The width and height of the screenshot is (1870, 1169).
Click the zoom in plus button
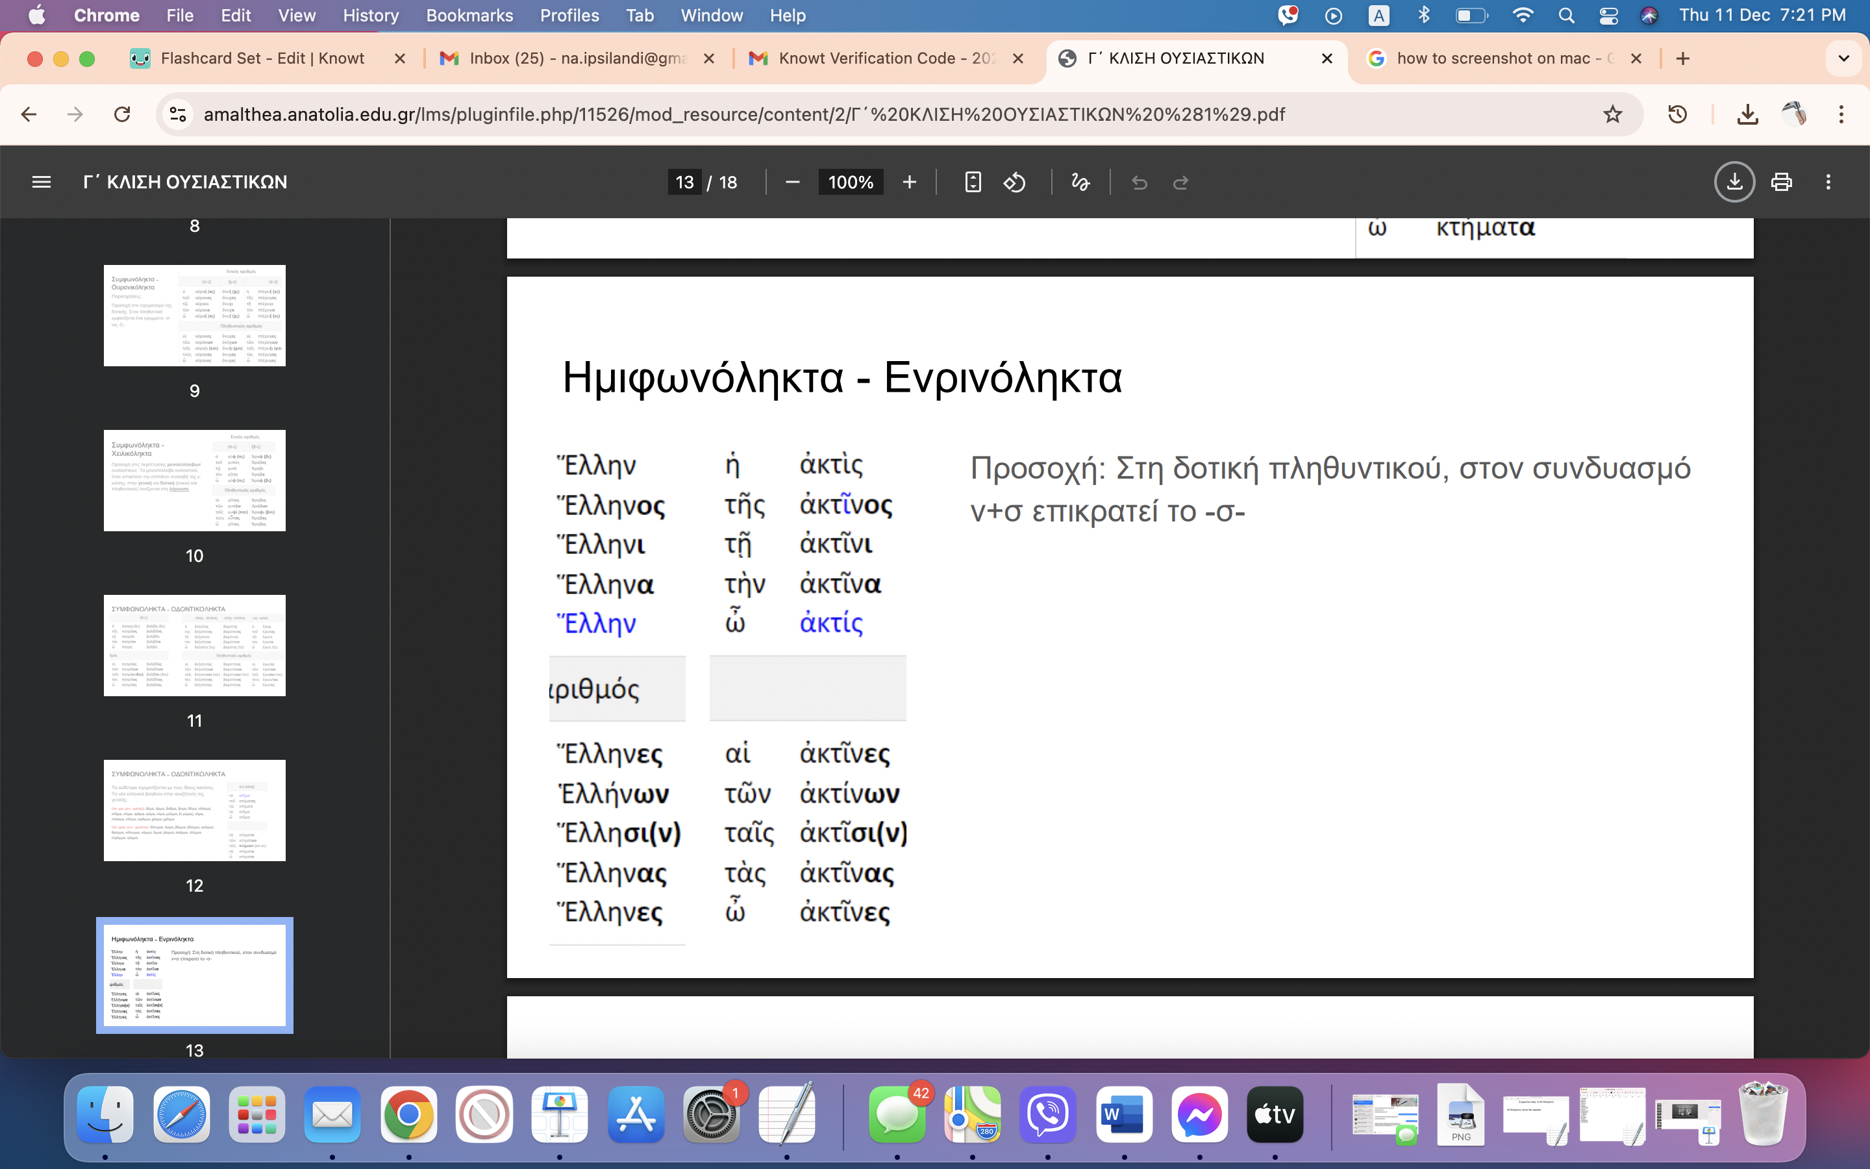[x=910, y=182]
